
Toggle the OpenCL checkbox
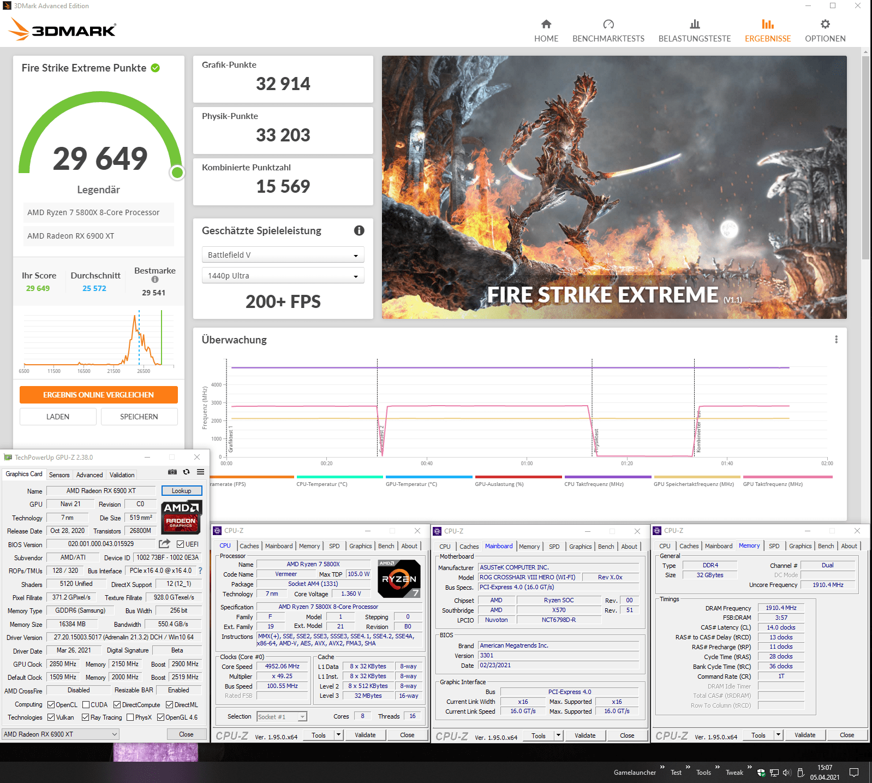[x=51, y=705]
